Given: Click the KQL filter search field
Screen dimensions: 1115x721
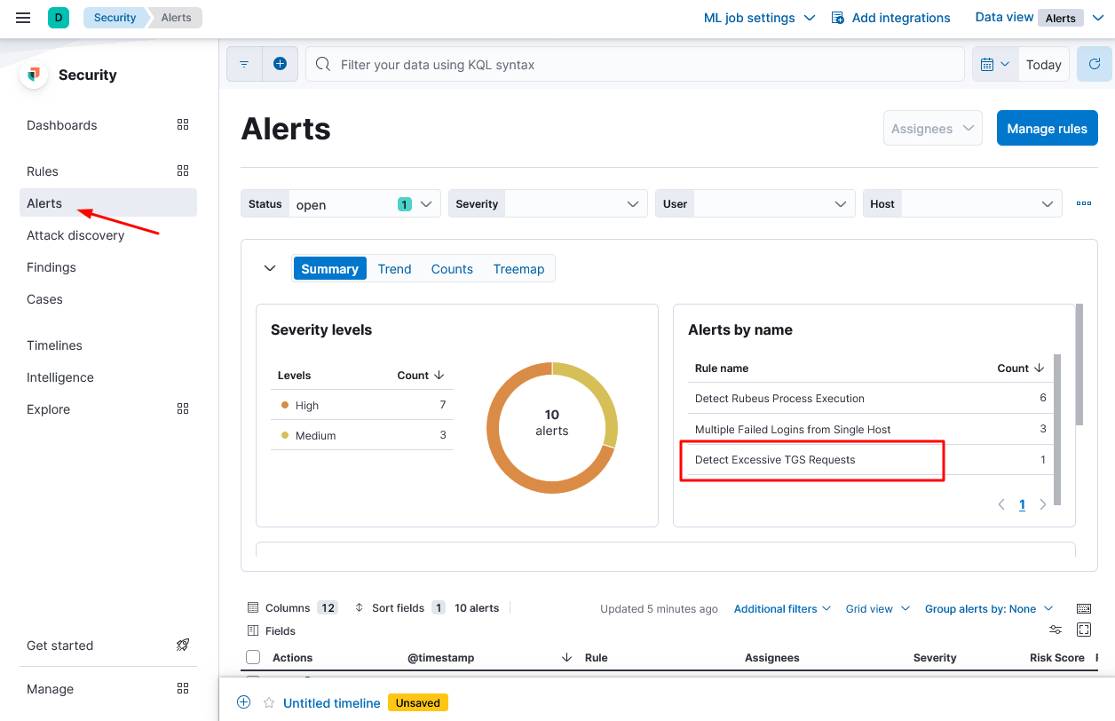Looking at the screenshot, I should [635, 65].
